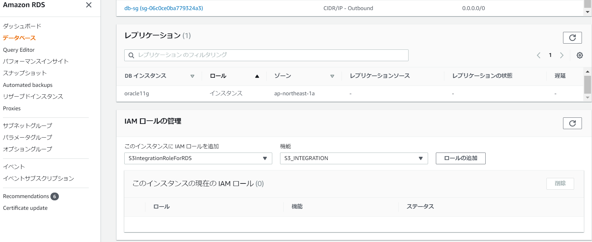The image size is (592, 242).
Task: Click the 0.0.0.0/0 rule cell
Action: pyautogui.click(x=473, y=8)
